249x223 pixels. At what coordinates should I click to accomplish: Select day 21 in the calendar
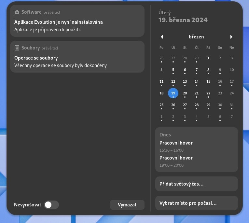(x=197, y=93)
